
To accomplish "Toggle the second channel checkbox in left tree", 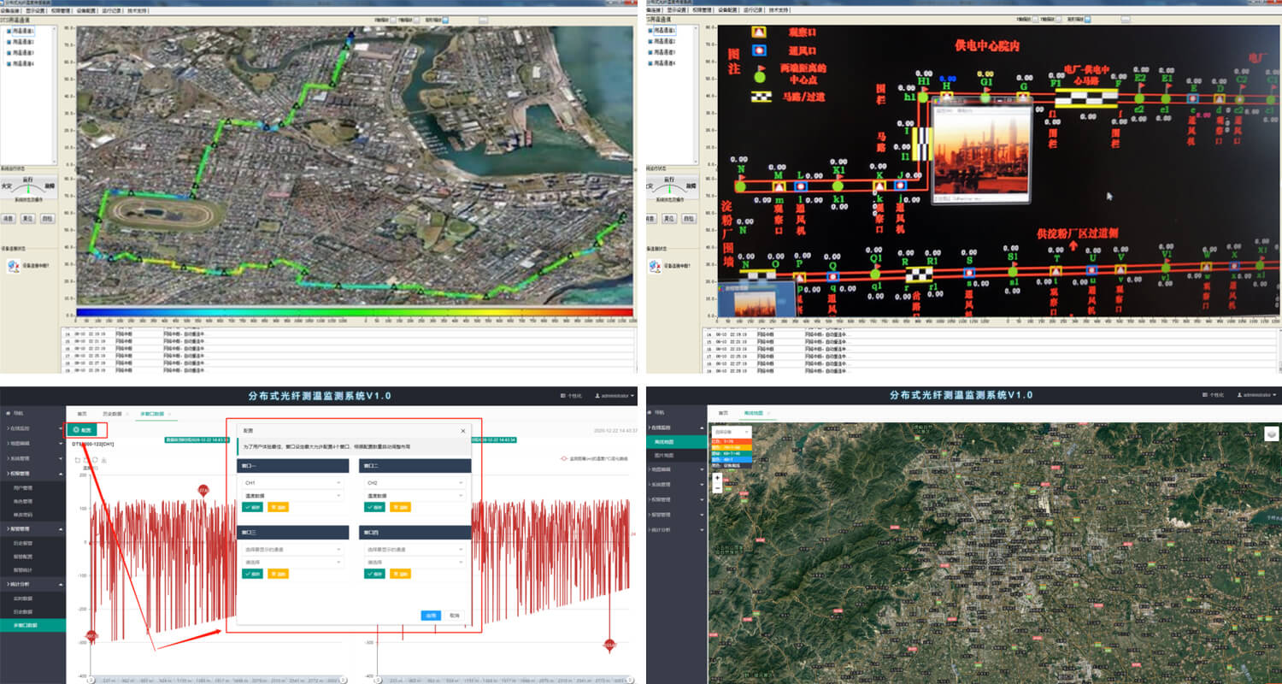I will coord(9,41).
